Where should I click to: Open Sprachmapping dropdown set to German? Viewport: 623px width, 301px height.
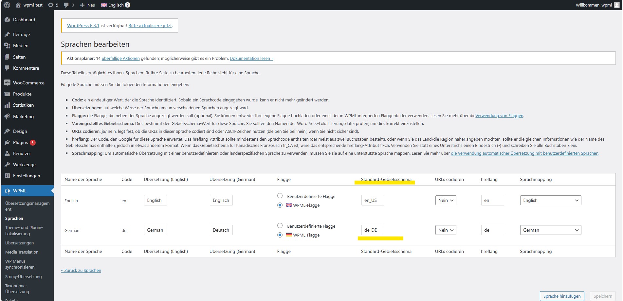(x=551, y=230)
